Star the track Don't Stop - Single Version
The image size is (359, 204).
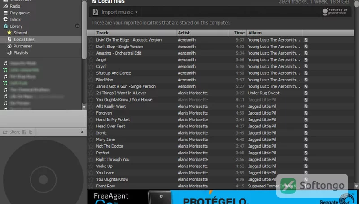tap(91, 47)
